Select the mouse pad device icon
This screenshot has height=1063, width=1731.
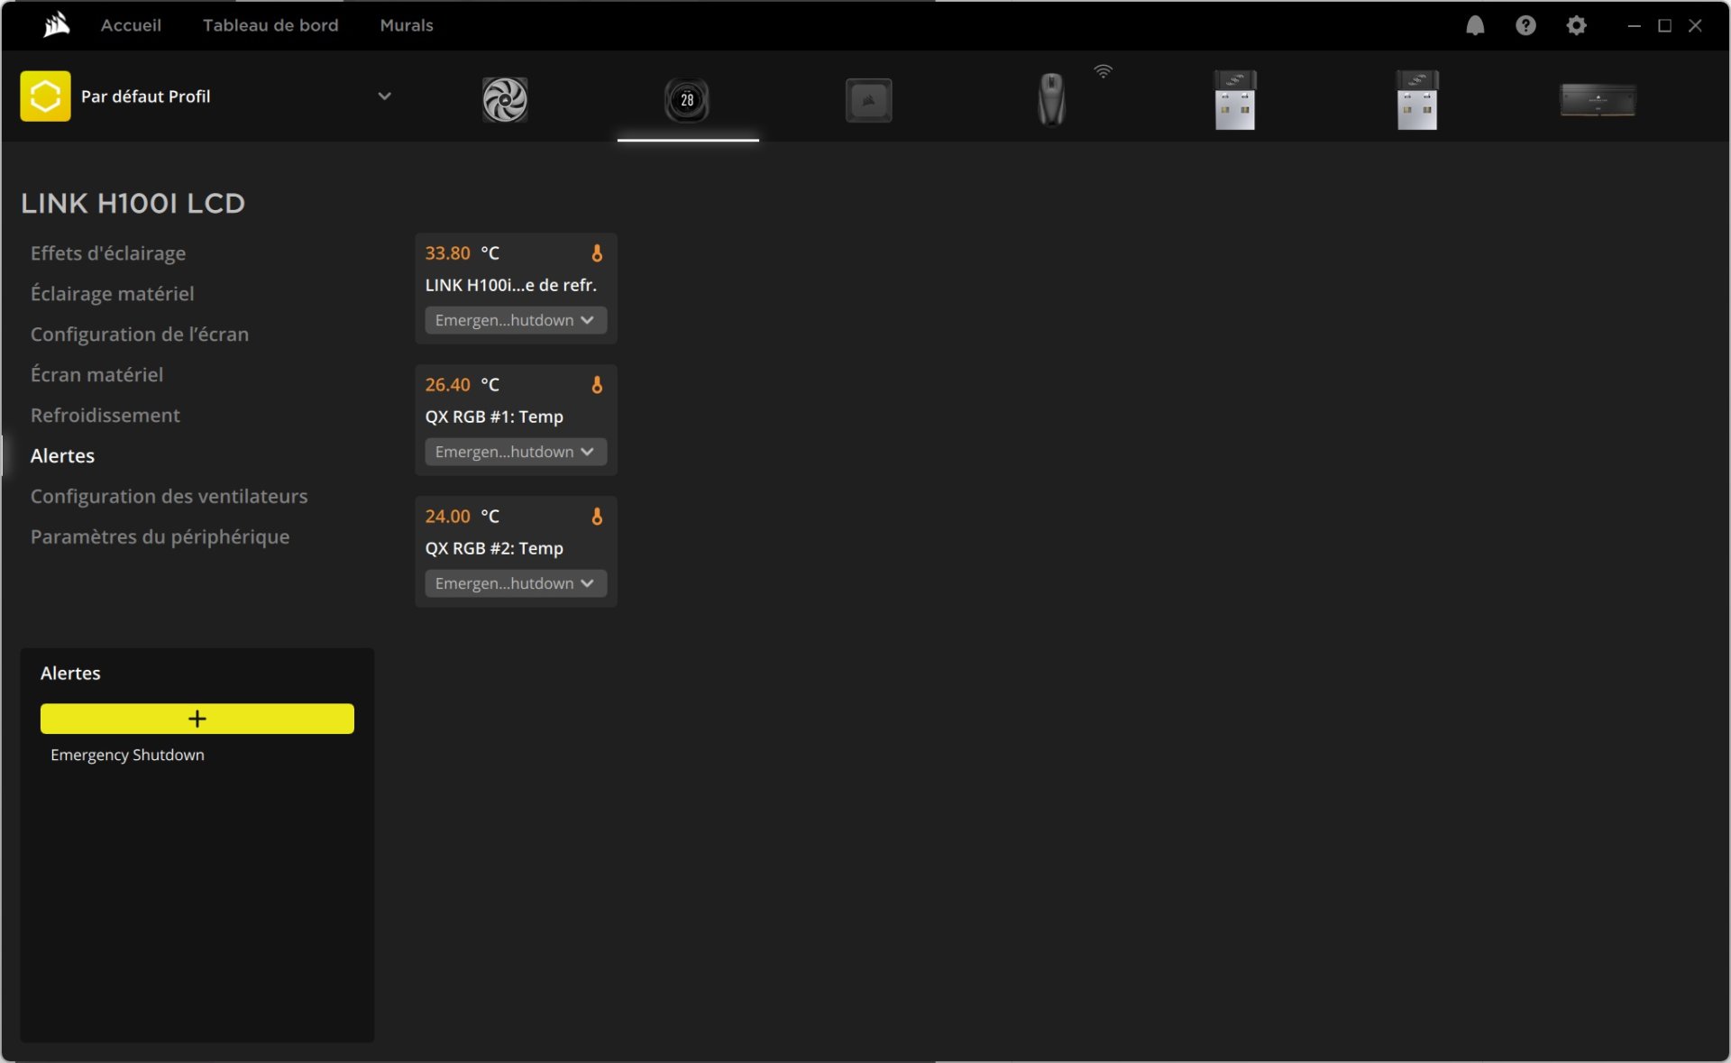pyautogui.click(x=869, y=100)
